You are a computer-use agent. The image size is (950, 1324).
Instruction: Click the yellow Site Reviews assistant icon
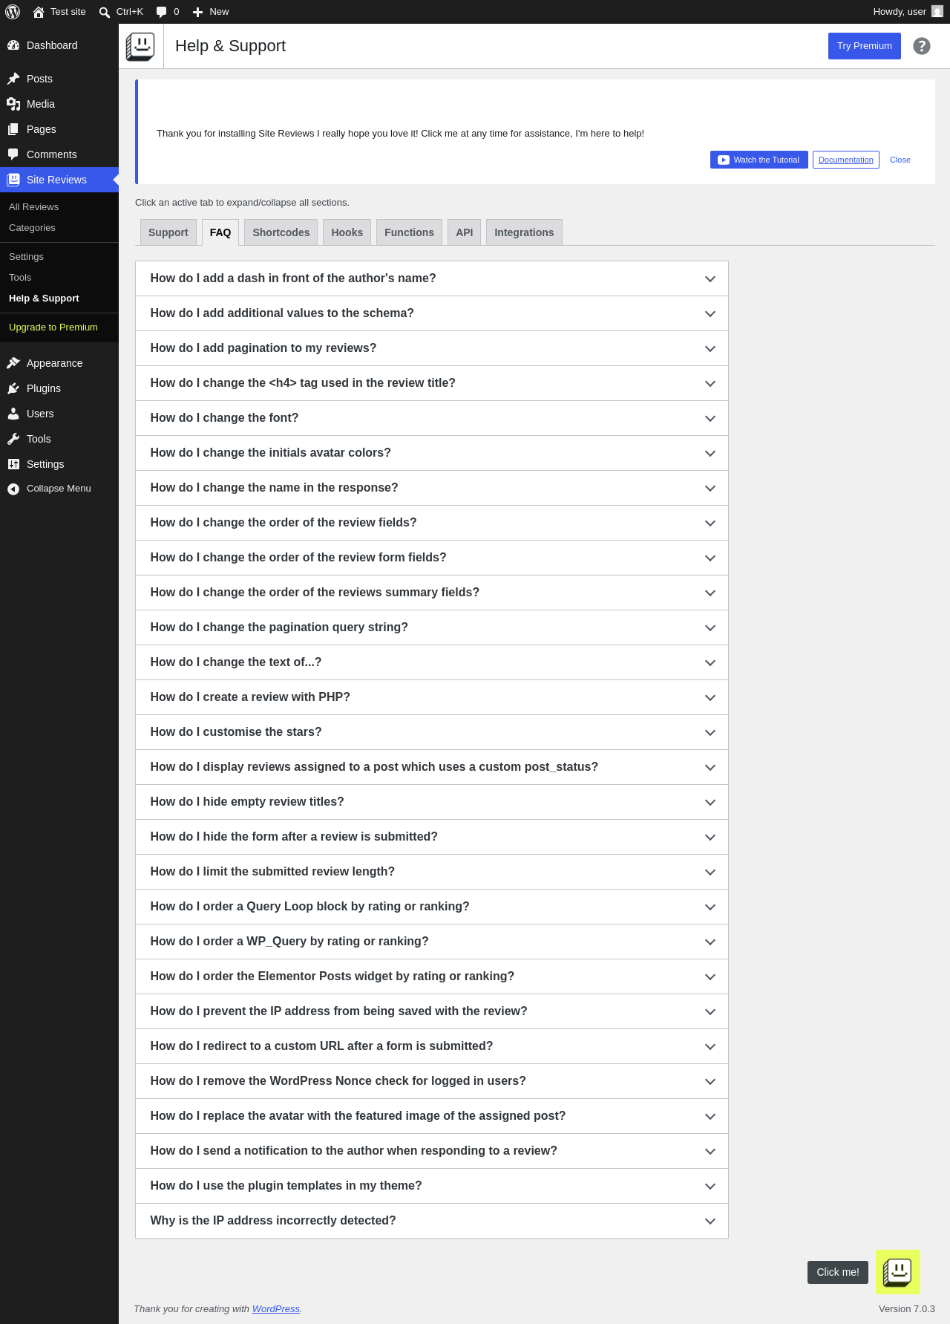point(898,1272)
